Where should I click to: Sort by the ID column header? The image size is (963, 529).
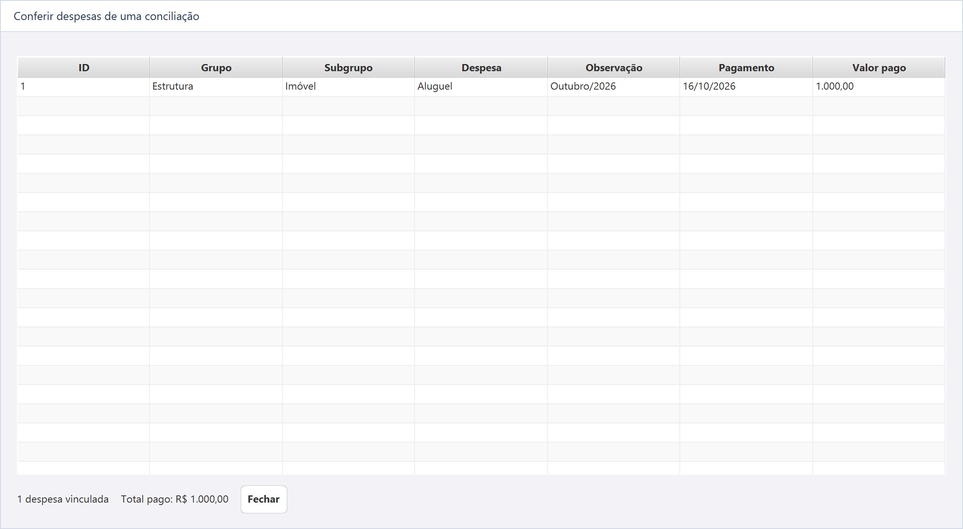coord(83,67)
